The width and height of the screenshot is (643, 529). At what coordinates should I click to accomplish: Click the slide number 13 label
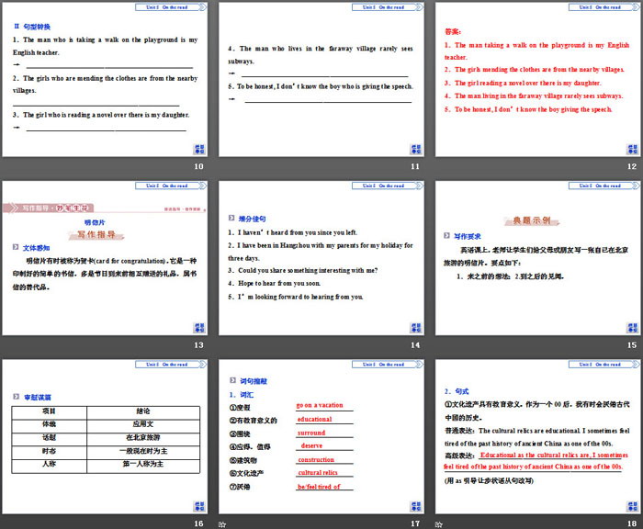coord(199,345)
